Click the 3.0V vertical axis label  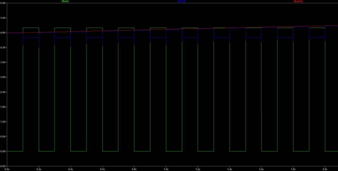click(x=3, y=77)
